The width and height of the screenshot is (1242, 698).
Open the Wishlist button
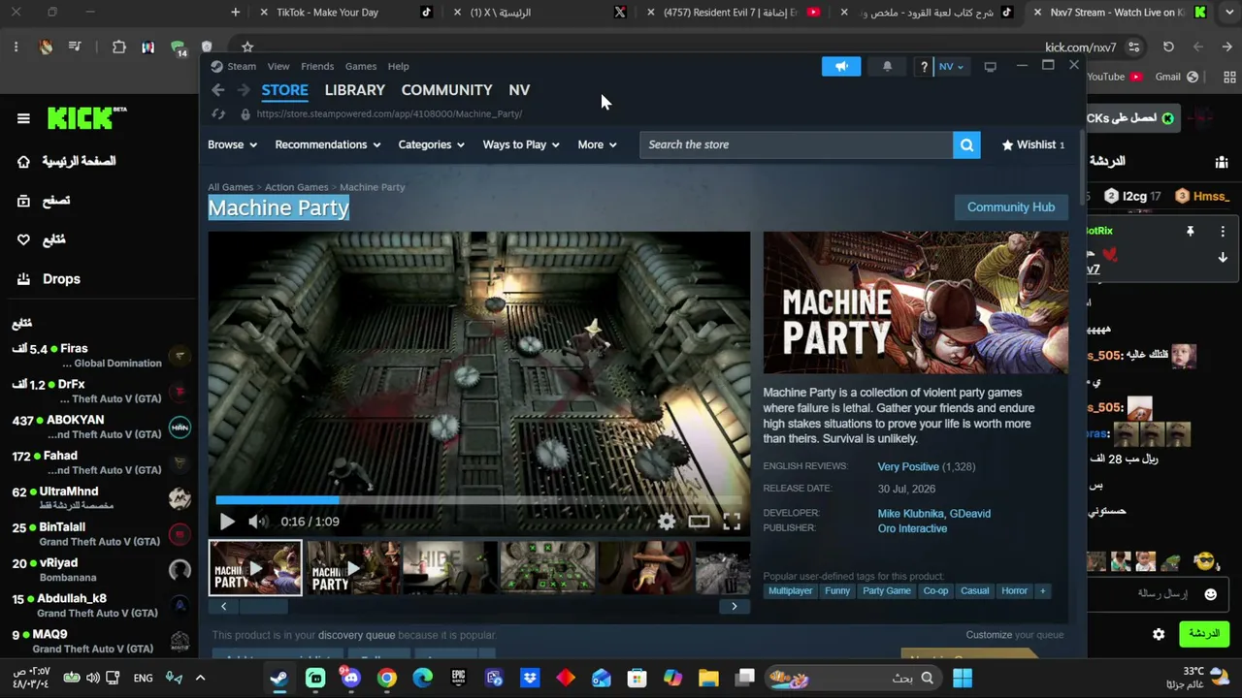pyautogui.click(x=1033, y=144)
